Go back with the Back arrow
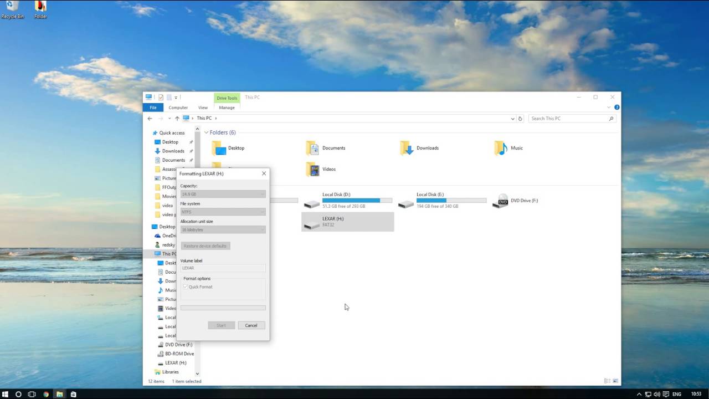Screen dimensions: 709x399 click(150, 118)
